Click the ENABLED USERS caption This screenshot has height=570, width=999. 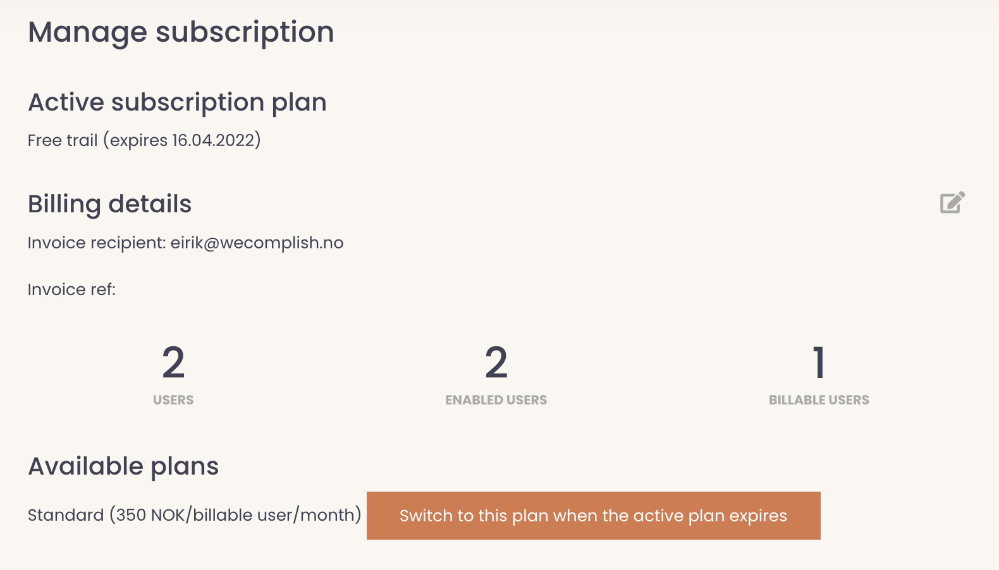(496, 400)
